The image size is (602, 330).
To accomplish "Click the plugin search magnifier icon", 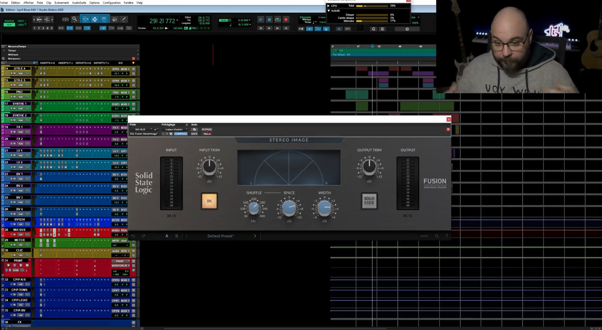I will coord(437,236).
